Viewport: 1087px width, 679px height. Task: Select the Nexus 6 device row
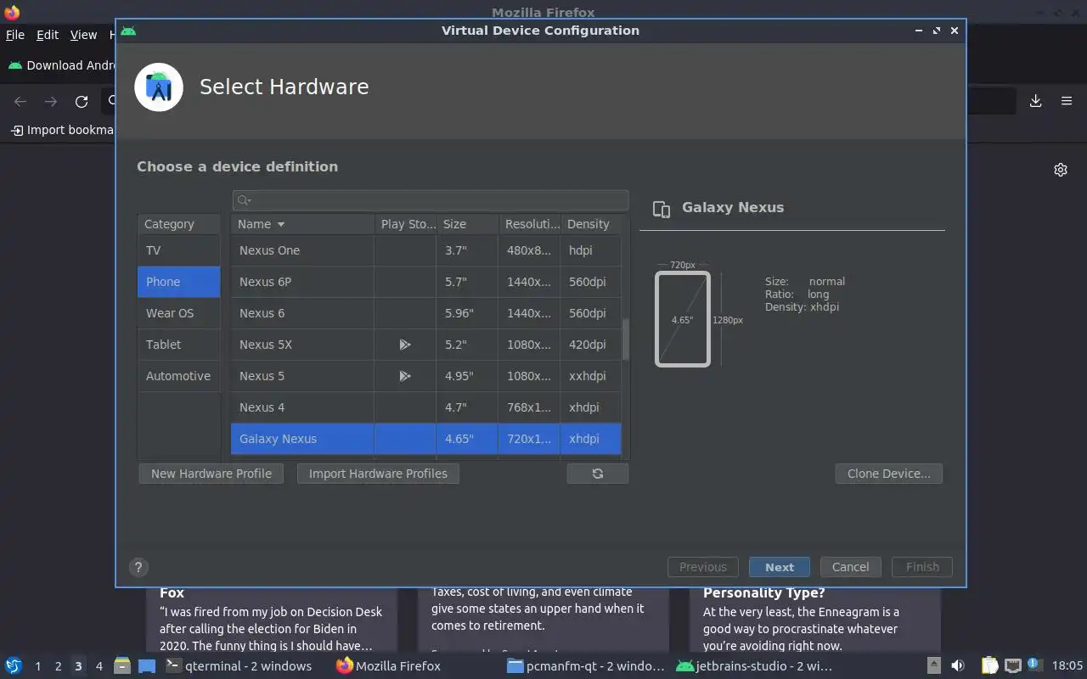pyautogui.click(x=426, y=313)
